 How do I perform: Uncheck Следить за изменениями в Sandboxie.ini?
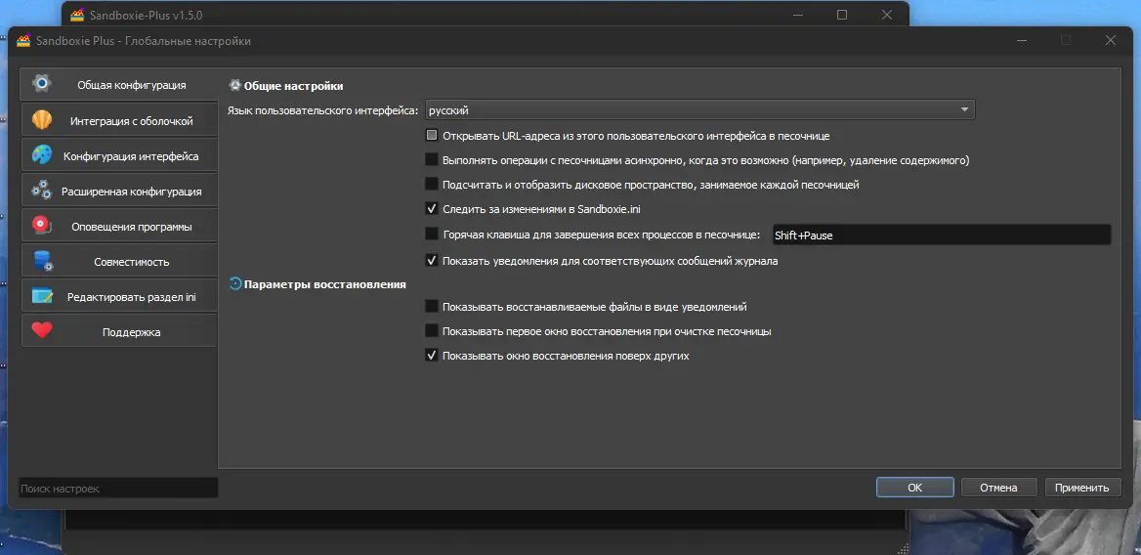[432, 208]
